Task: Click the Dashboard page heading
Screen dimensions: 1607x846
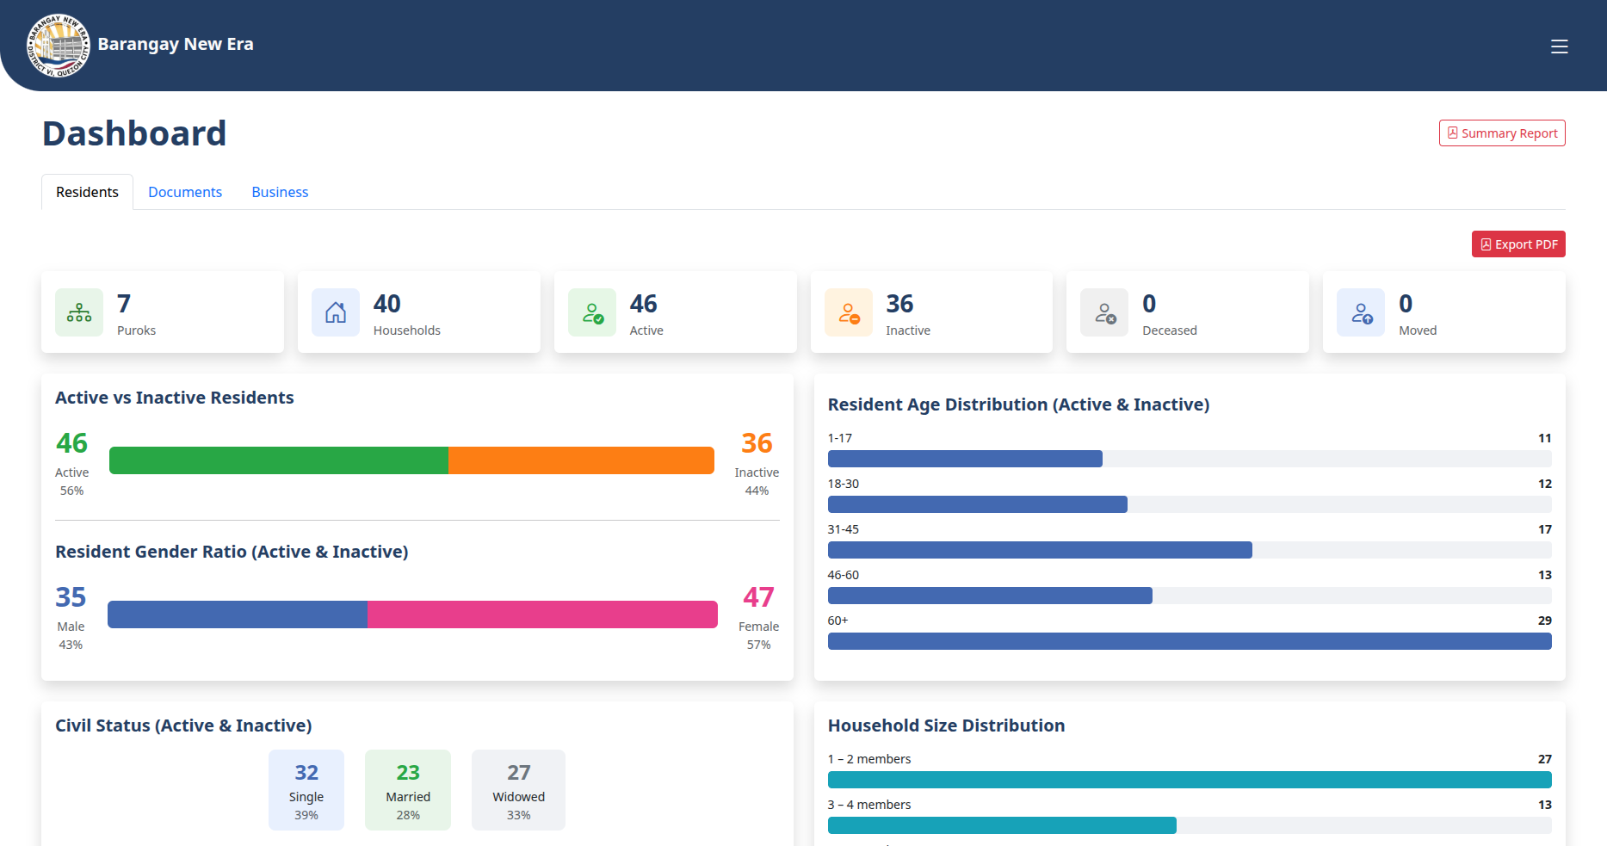Action: (x=134, y=133)
